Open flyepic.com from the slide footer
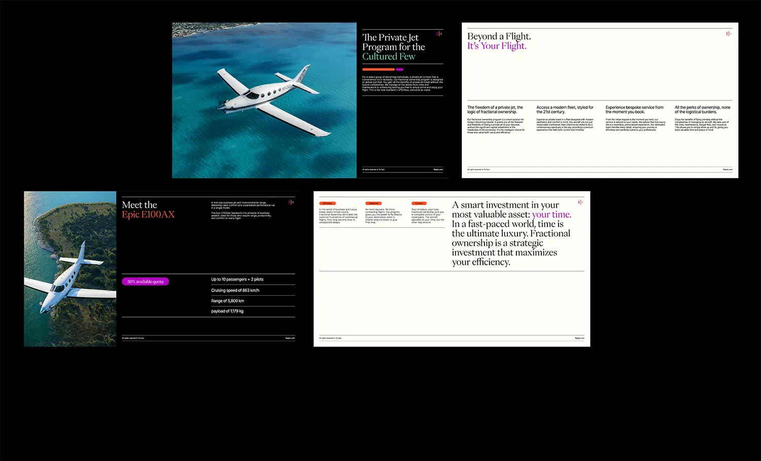 [x=437, y=169]
